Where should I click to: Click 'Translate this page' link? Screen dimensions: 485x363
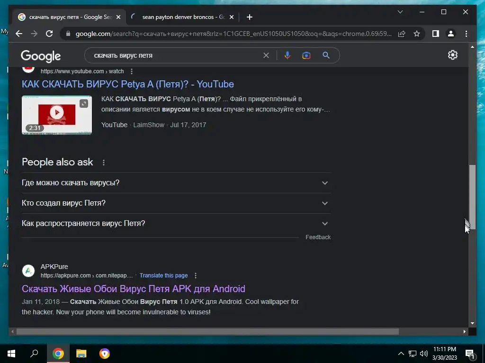(x=163, y=276)
